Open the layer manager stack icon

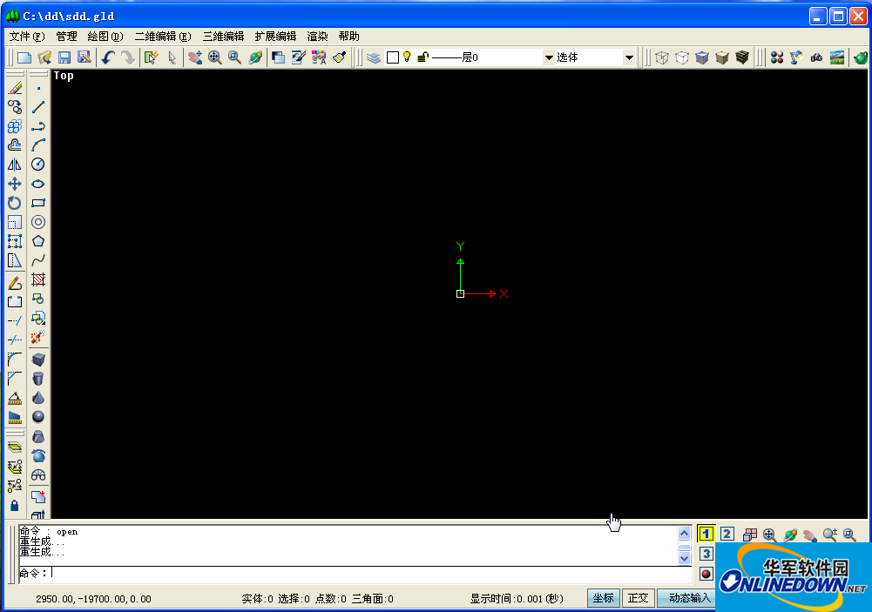(374, 57)
